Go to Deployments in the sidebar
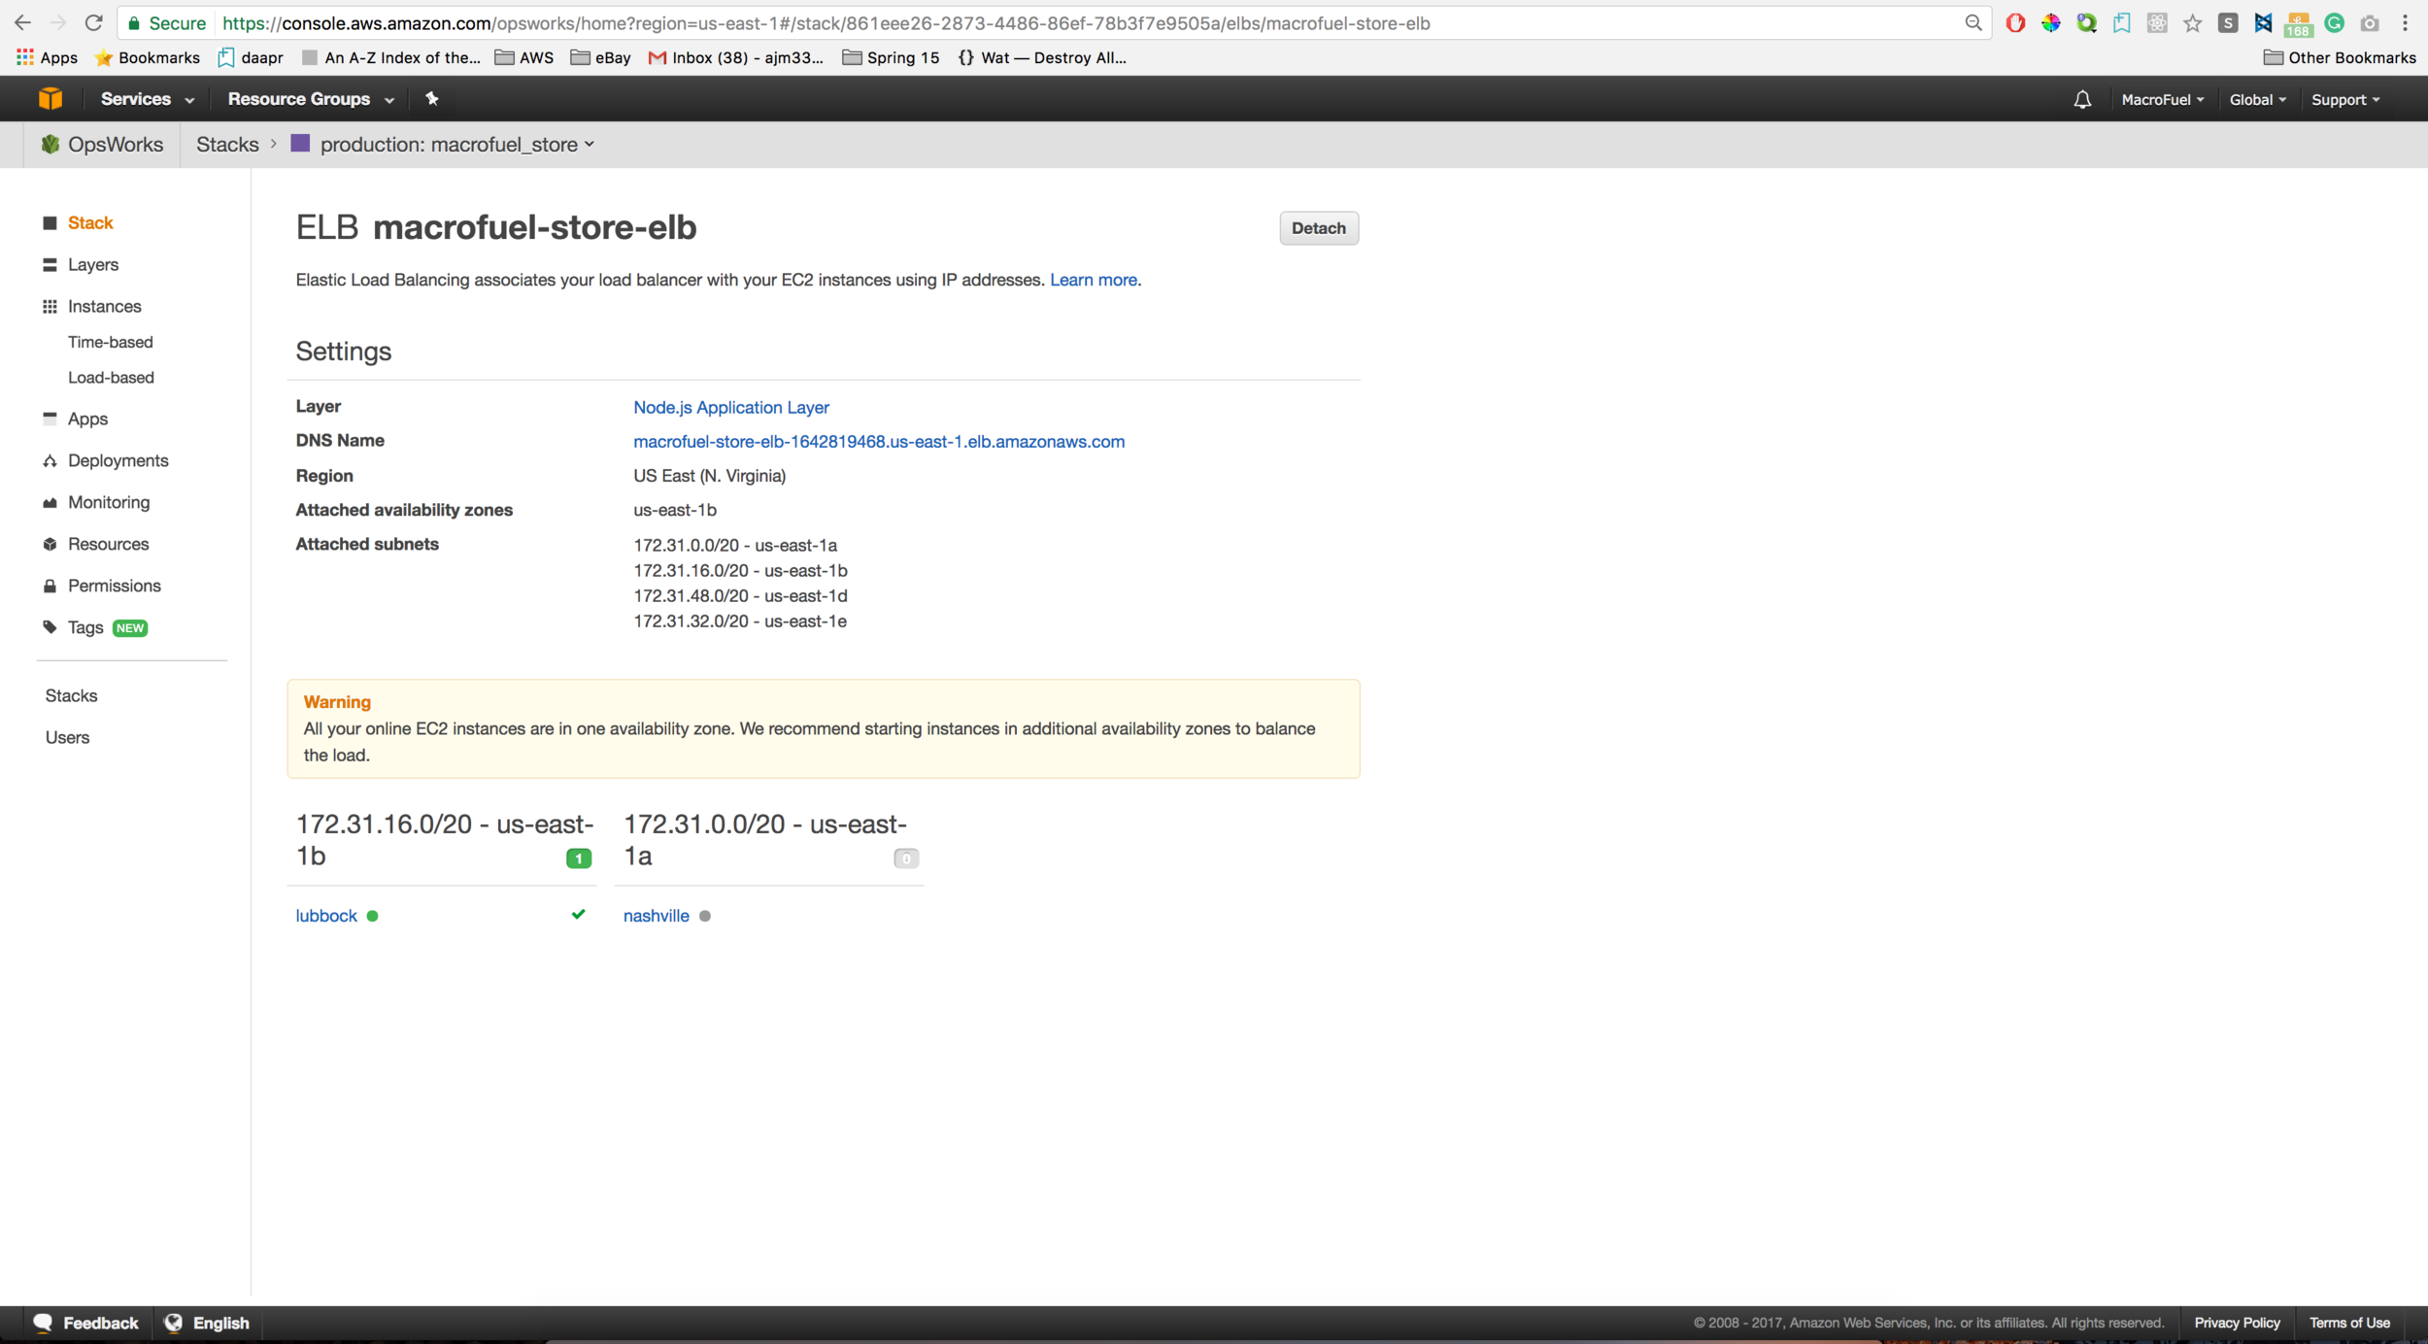 point(118,461)
